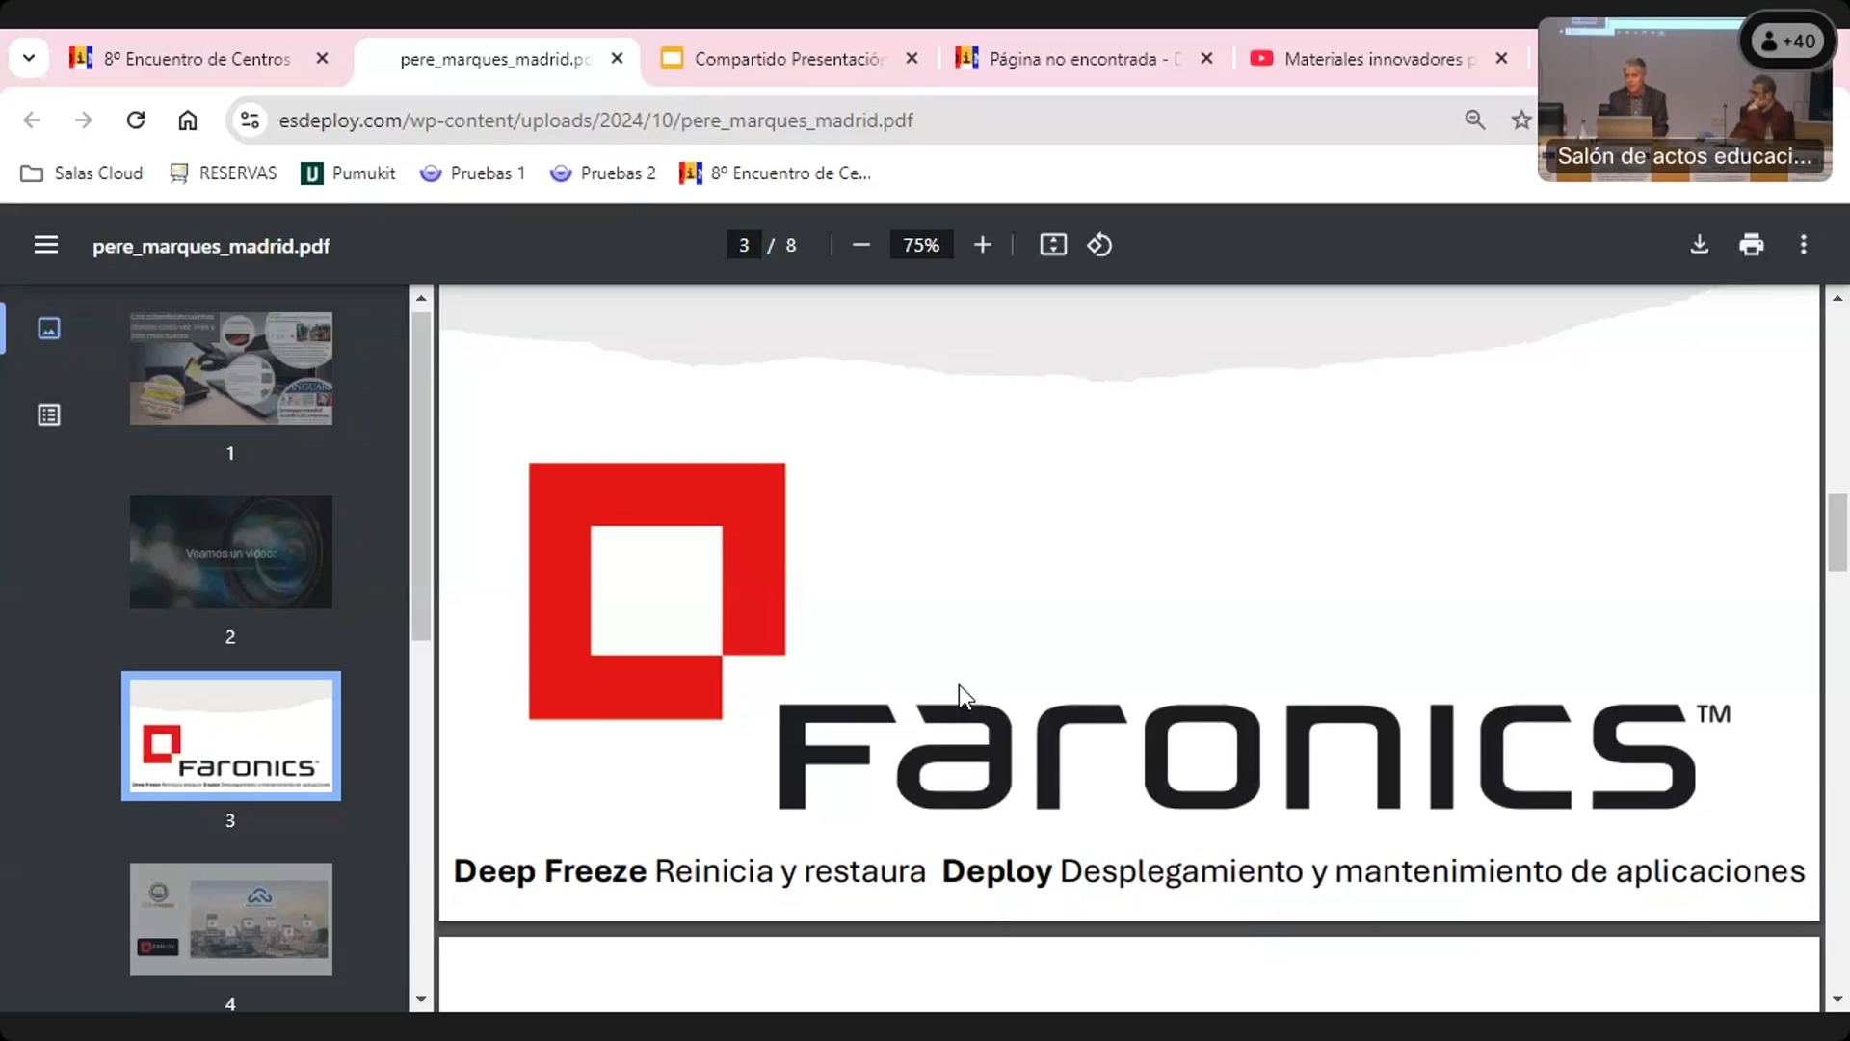The image size is (1850, 1041).
Task: Close the 8º Encuentro de Centros tab
Action: [323, 59]
